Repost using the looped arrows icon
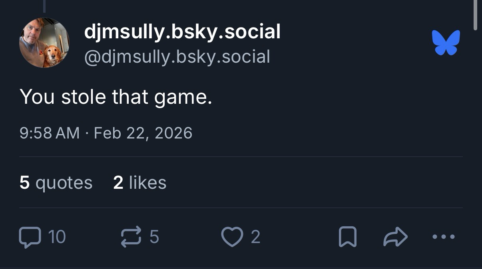Viewport: 482px width, 269px height. pyautogui.click(x=131, y=237)
